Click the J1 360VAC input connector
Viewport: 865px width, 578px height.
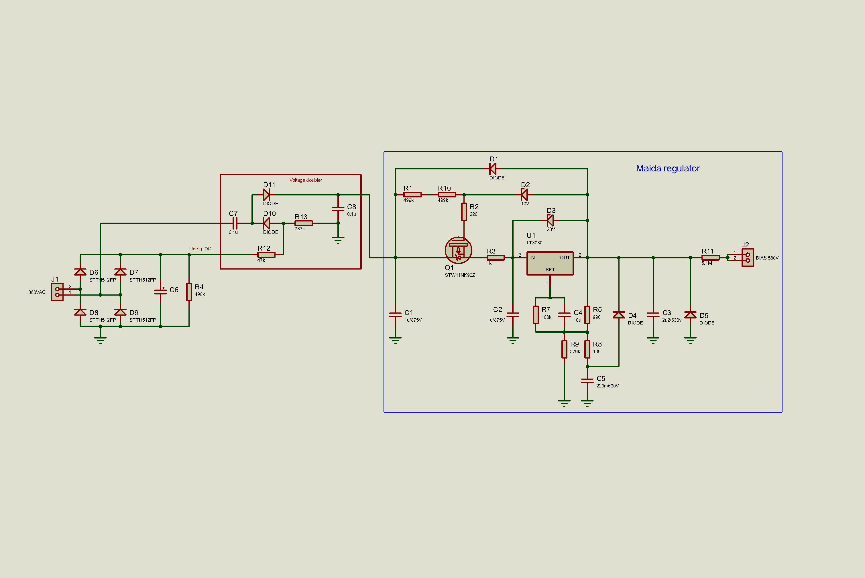tap(57, 292)
